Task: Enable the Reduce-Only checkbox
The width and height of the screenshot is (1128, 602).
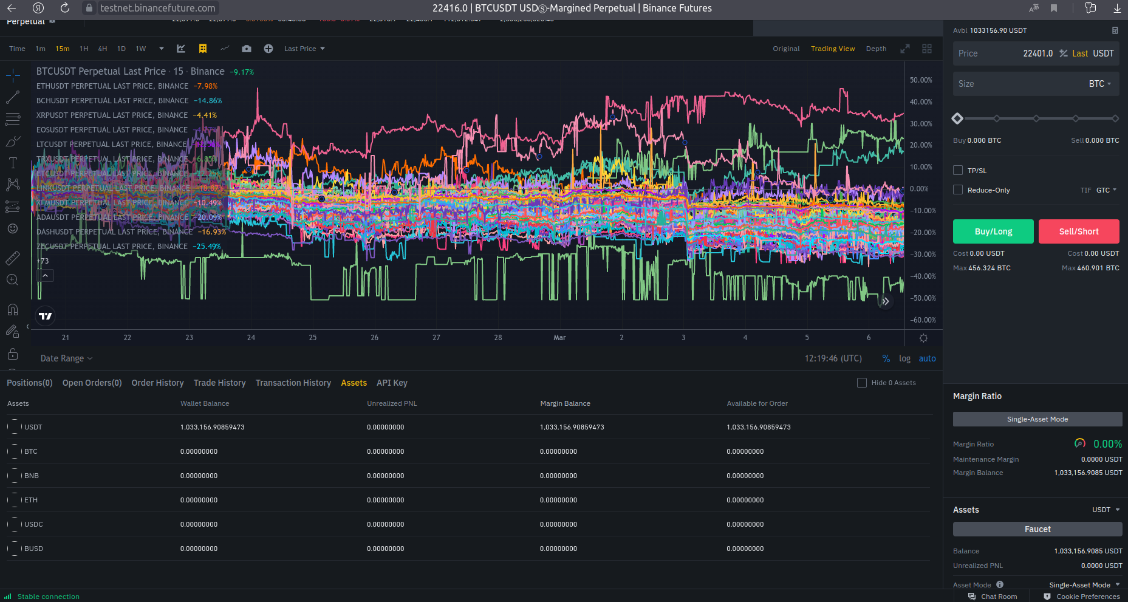Action: 958,190
